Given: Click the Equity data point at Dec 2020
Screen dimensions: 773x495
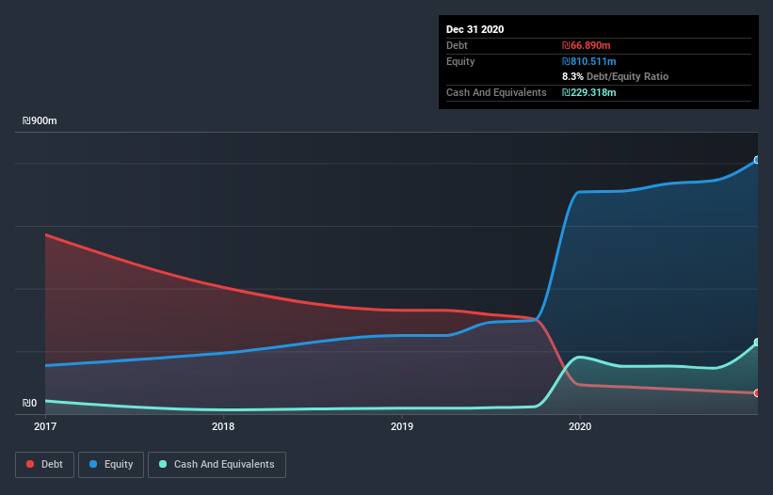Looking at the screenshot, I should coord(757,160).
